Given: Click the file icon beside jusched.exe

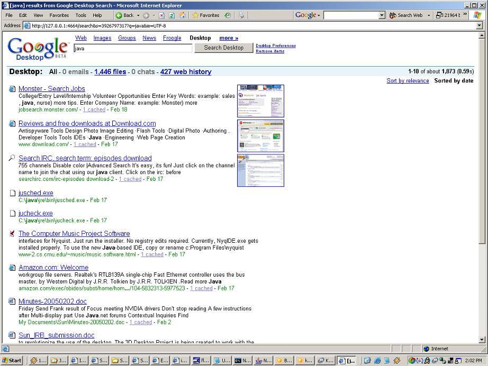Looking at the screenshot, I should click(13, 193).
